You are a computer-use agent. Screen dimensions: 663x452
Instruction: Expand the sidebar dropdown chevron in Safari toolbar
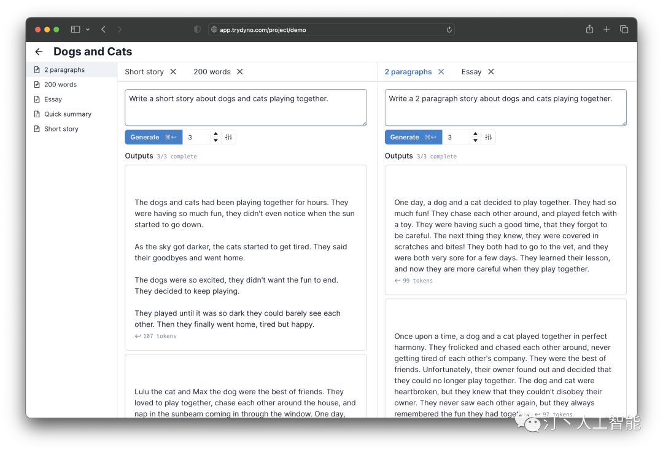point(88,29)
